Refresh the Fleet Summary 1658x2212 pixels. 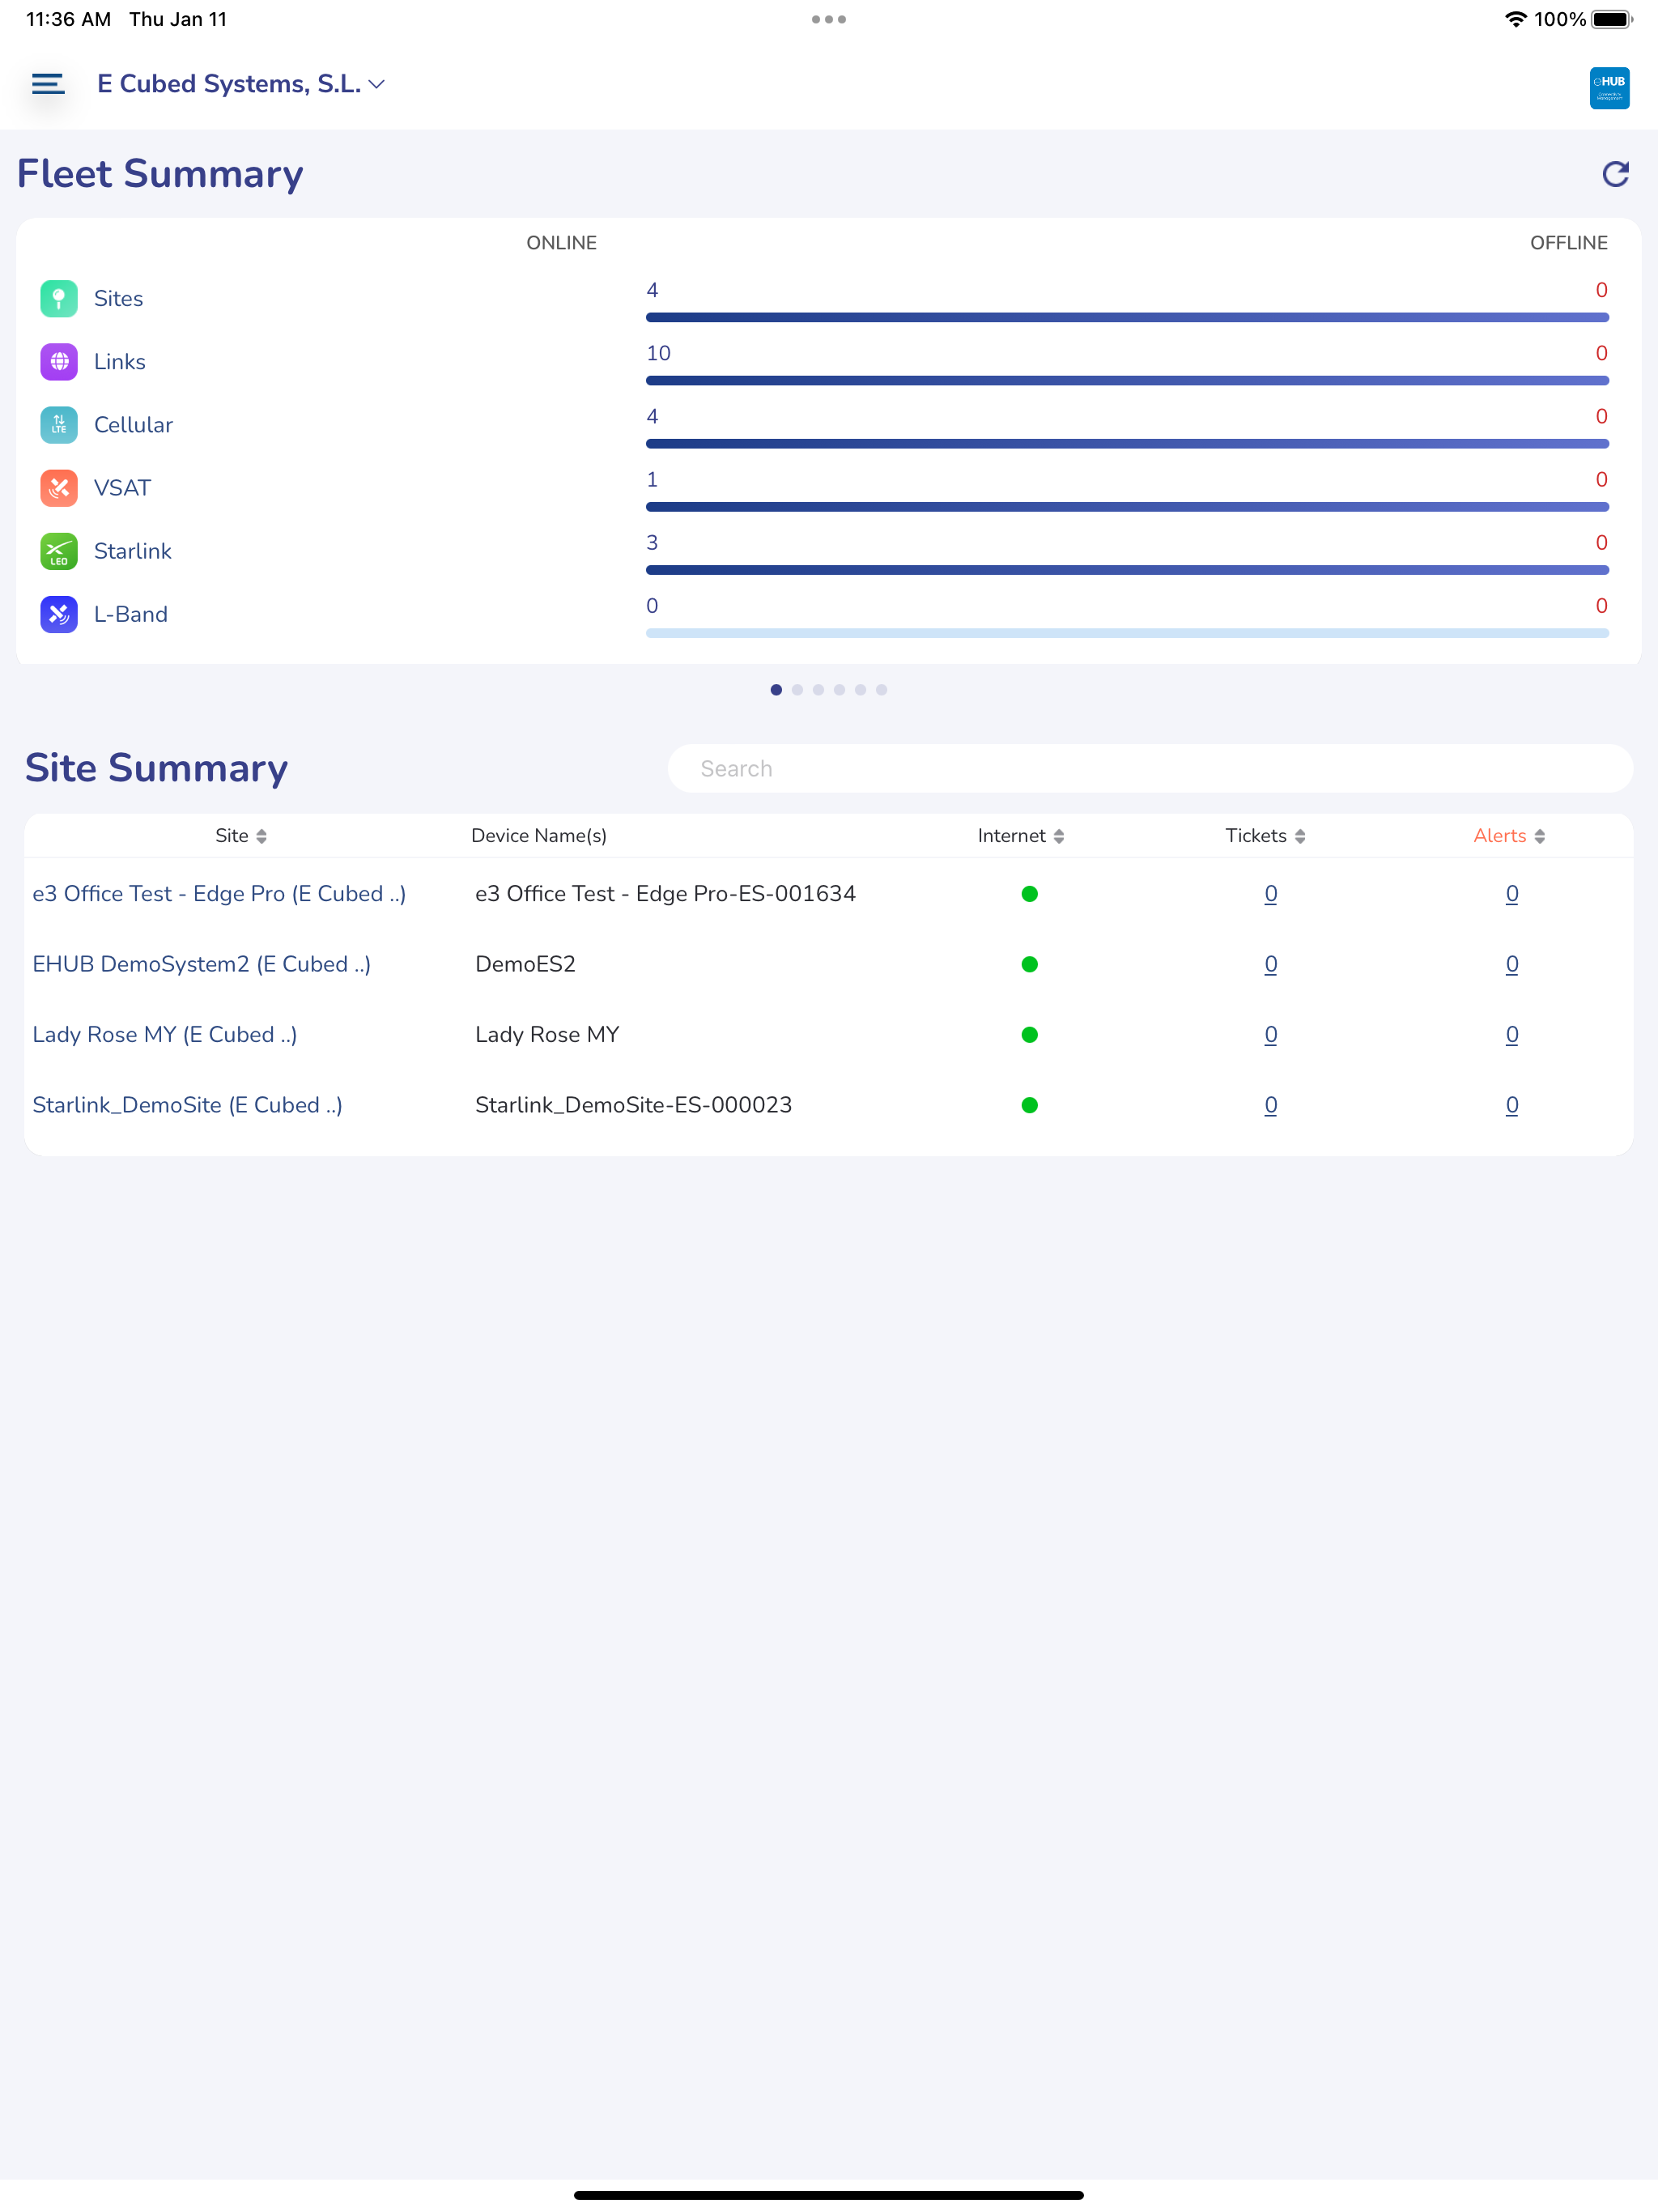point(1615,174)
